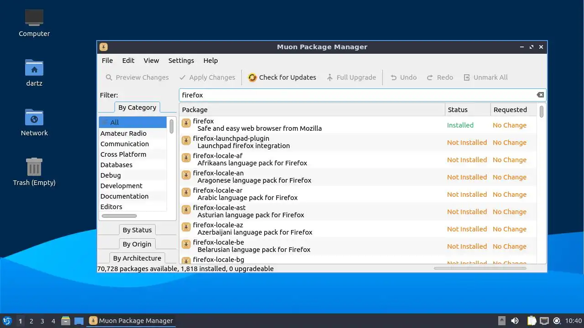Open the Computer desktop icon

pos(34,23)
